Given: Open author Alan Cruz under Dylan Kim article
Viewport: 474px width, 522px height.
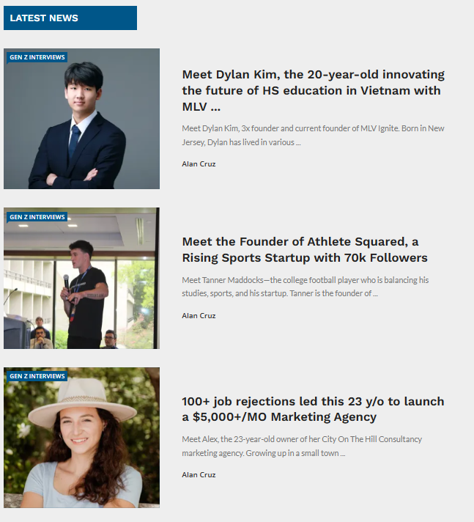Looking at the screenshot, I should pos(199,163).
